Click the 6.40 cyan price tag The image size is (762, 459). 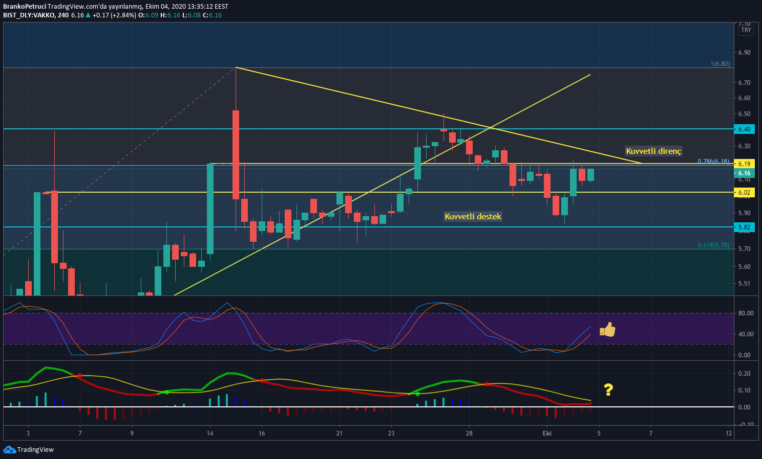(x=744, y=129)
